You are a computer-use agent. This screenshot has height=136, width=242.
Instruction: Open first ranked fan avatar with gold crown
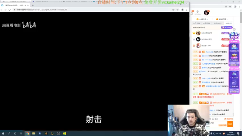pyautogui.click(x=198, y=33)
